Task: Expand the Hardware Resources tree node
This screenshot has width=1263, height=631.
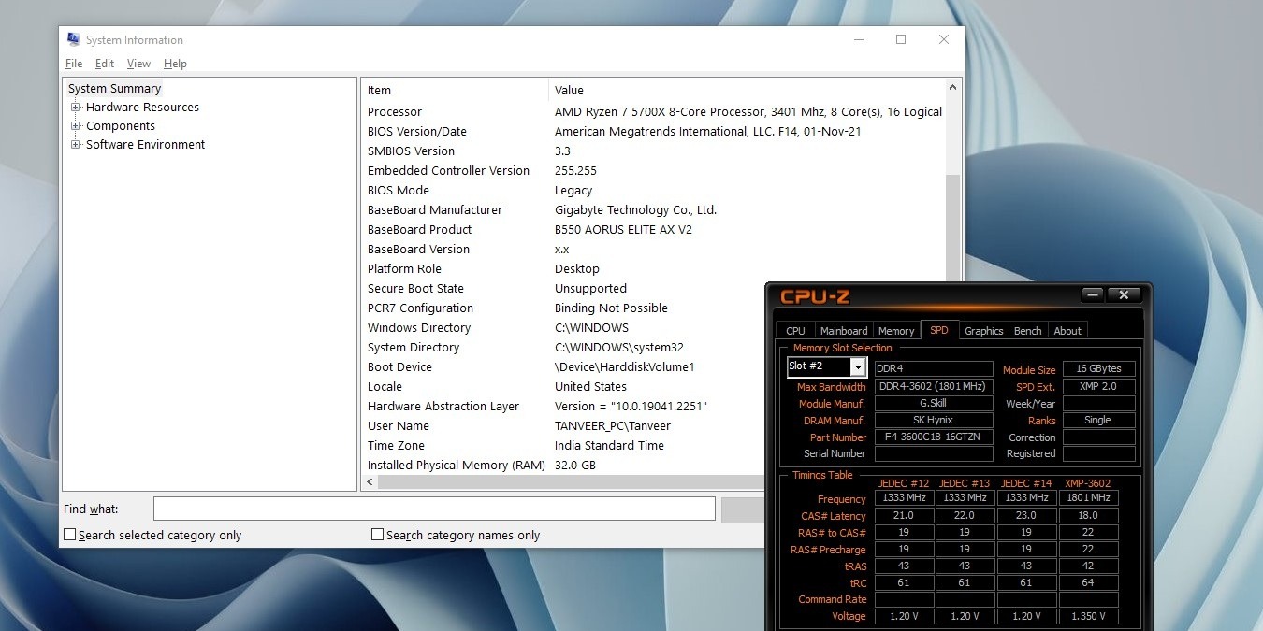Action: coord(76,107)
